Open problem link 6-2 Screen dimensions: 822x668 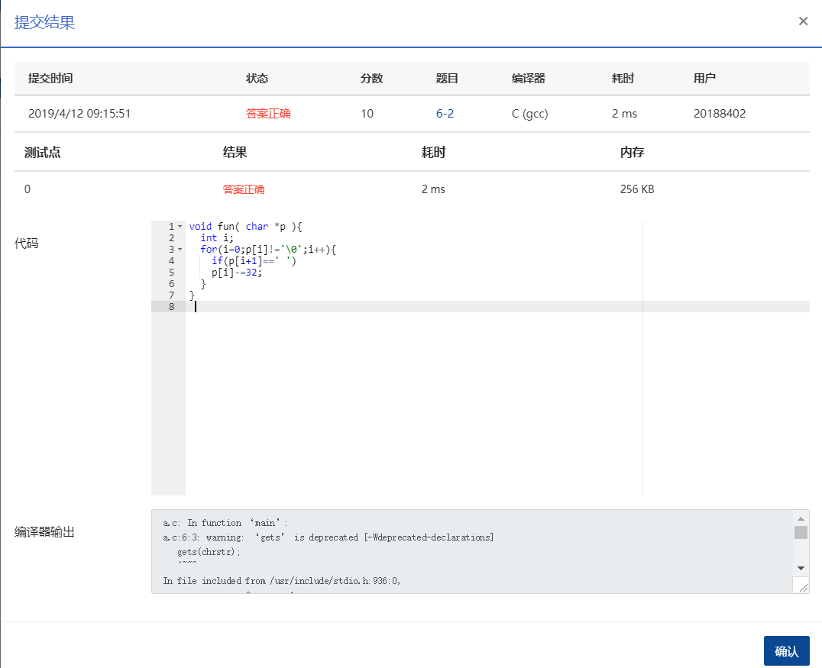click(x=445, y=113)
